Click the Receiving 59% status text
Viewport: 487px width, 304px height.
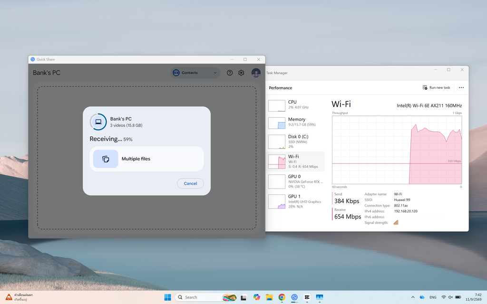pos(111,139)
